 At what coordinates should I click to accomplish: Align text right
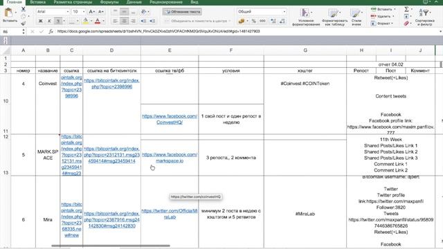[x=133, y=21]
